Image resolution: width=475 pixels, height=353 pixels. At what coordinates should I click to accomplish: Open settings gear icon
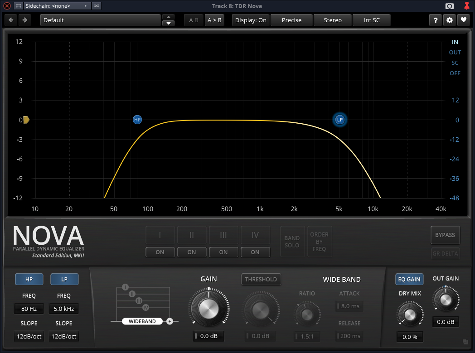[450, 20]
